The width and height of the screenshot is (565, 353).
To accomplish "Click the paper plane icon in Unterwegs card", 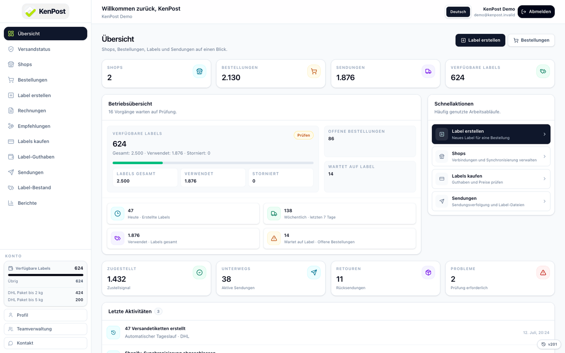I will coord(314,273).
